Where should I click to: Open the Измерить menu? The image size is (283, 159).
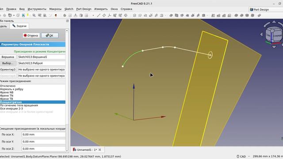point(101,9)
